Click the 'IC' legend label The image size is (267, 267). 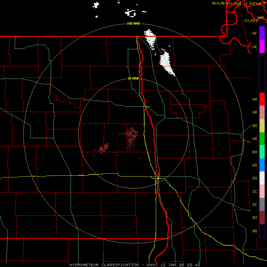tap(255, 192)
